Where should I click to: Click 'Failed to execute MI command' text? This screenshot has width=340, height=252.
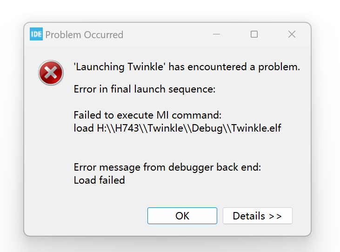coord(147,115)
